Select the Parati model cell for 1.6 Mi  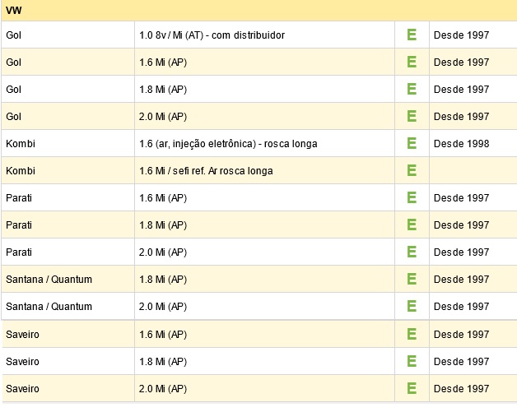[x=68, y=197]
